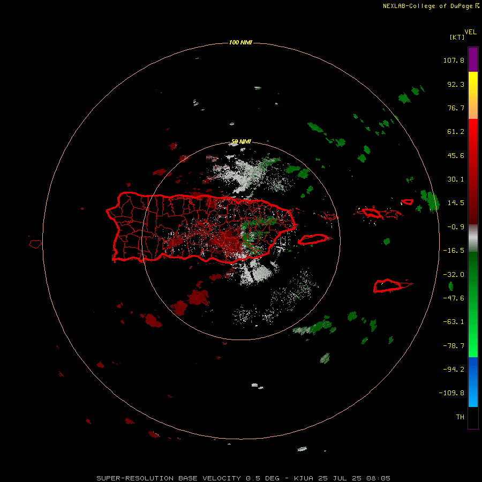This screenshot has height=482, width=482.
Task: Select the 92.3 legend value
Action: (x=456, y=84)
